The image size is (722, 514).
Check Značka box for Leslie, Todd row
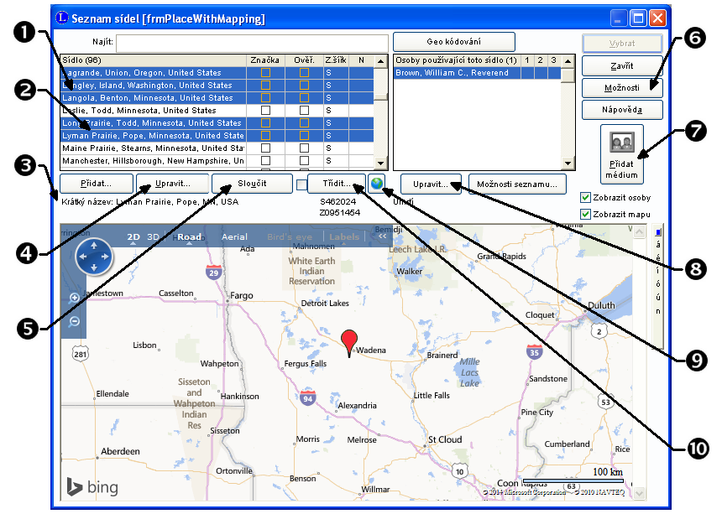coord(265,111)
